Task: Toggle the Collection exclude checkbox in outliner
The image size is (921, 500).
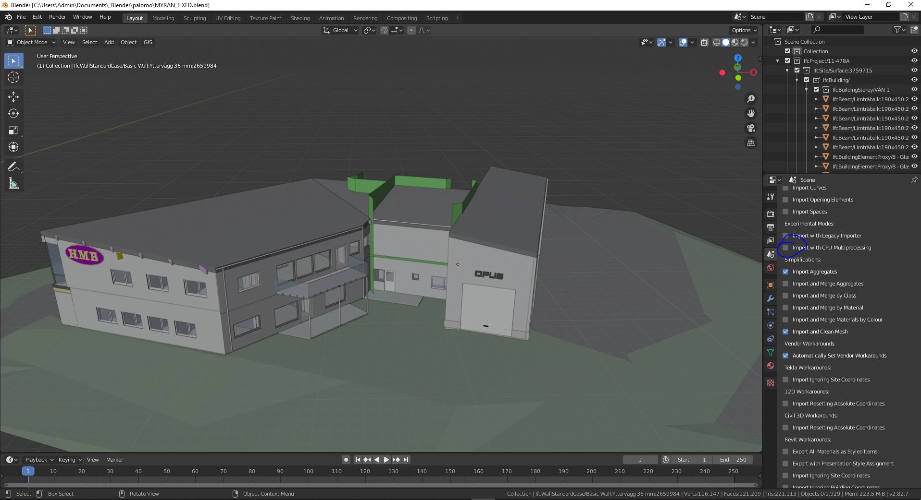Action: [787, 51]
